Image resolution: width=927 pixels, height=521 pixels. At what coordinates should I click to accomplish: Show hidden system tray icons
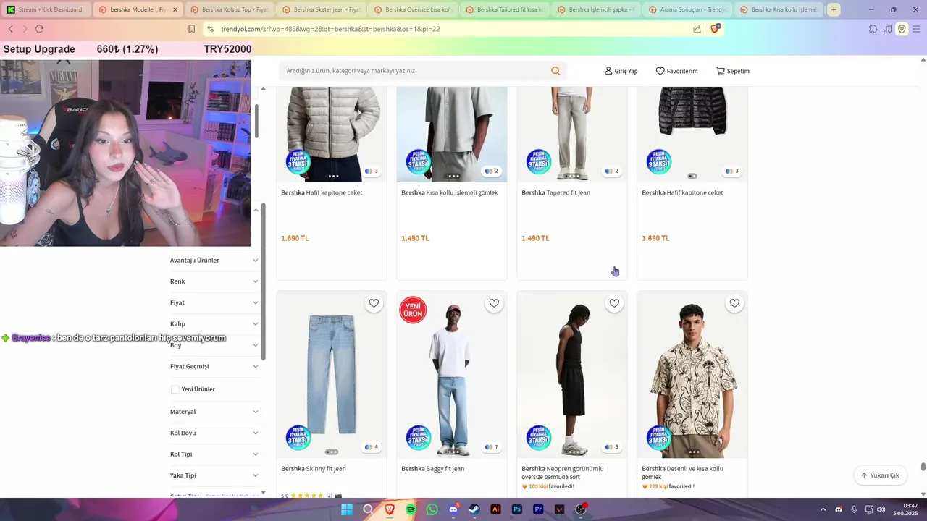pos(823,509)
